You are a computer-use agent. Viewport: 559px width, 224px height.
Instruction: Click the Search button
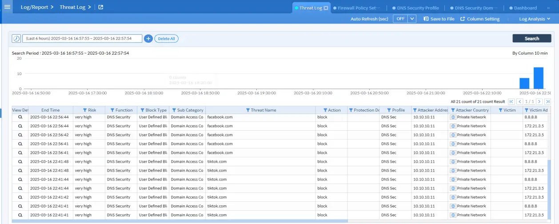pyautogui.click(x=531, y=39)
